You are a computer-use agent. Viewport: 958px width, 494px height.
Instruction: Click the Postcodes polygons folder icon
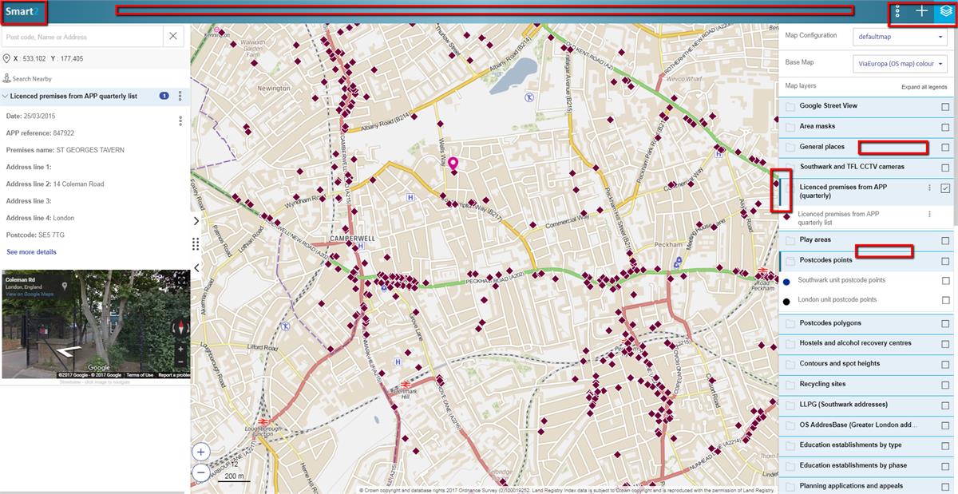tap(790, 323)
